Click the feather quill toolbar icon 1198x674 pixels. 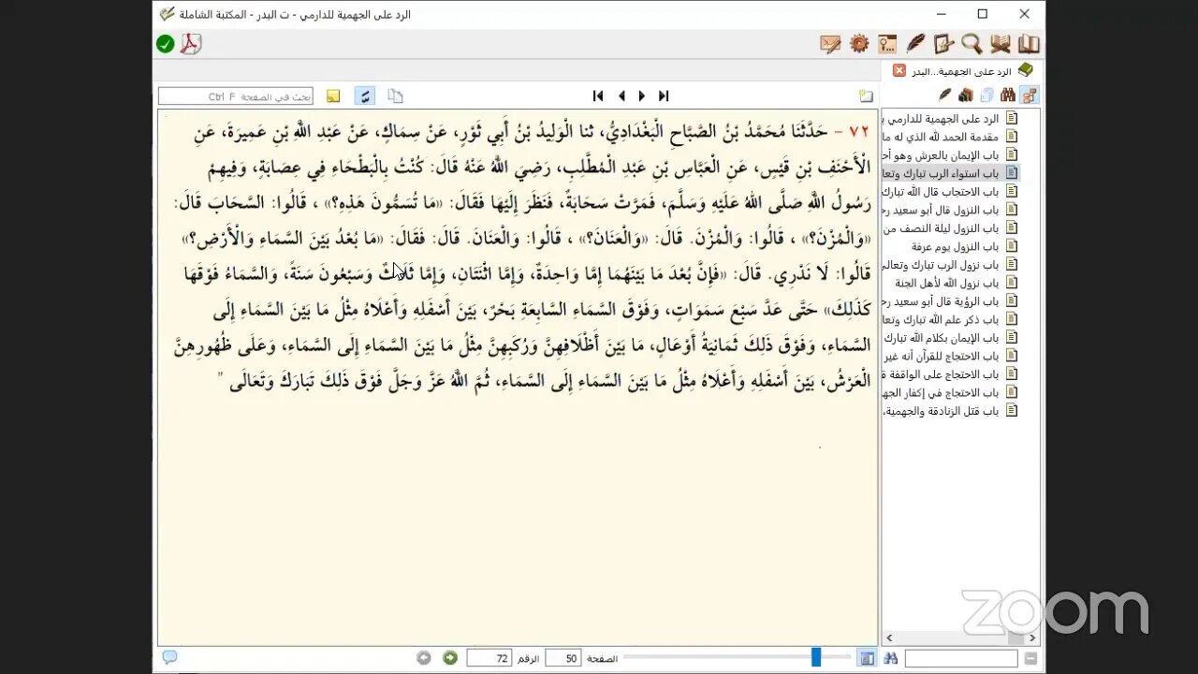click(x=915, y=44)
